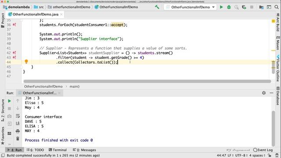
Task: Select the demolambda breadcrumb in the navigation bar
Action: [x=16, y=7]
